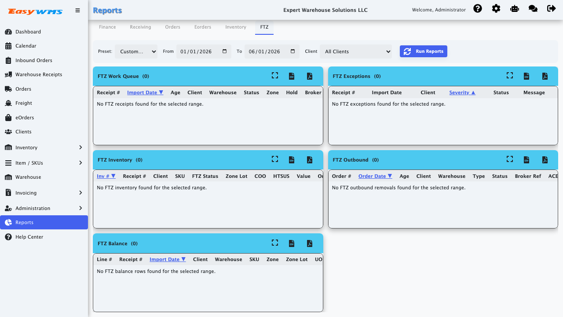Expand FTZ Work Queue to fullscreen
Viewport: 563px width, 317px height.
point(275,76)
